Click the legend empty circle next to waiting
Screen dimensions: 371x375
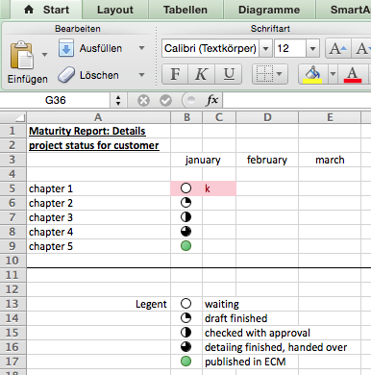pyautogui.click(x=185, y=304)
